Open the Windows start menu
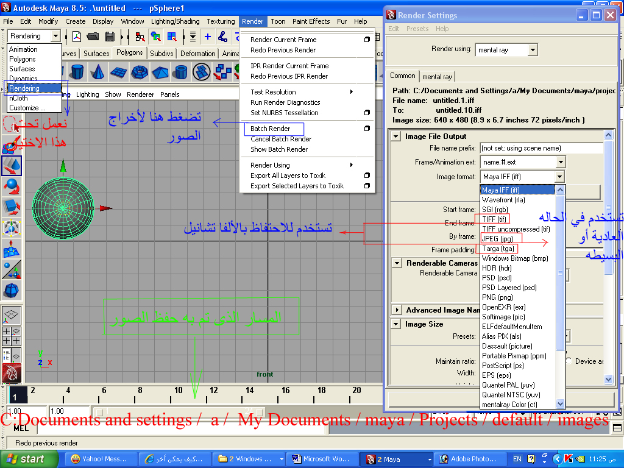 [x=29, y=459]
